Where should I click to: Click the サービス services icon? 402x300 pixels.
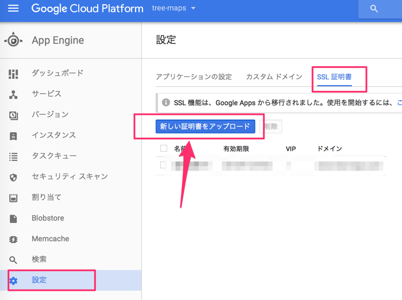[13, 95]
